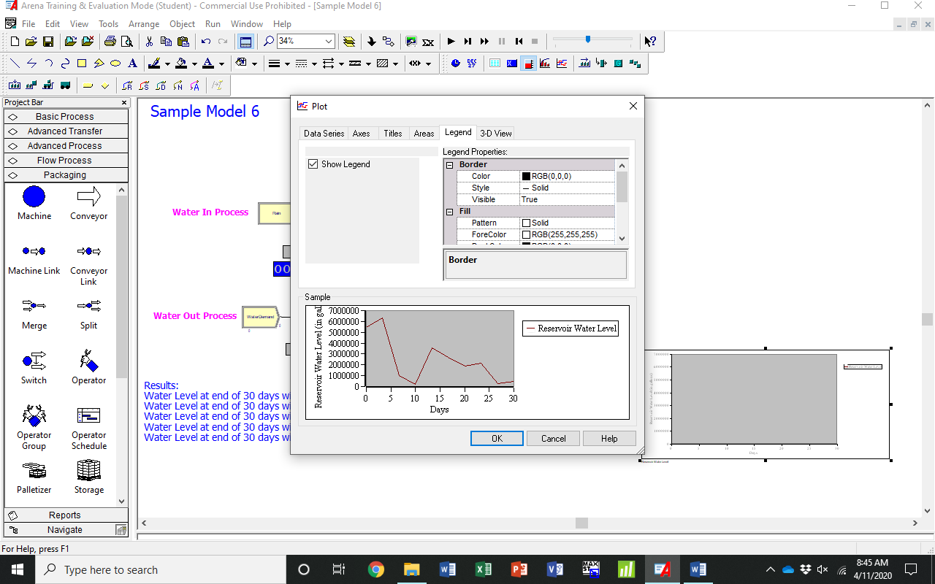This screenshot has width=935, height=584.
Task: Click the Plot animation icon
Action: pos(562,64)
